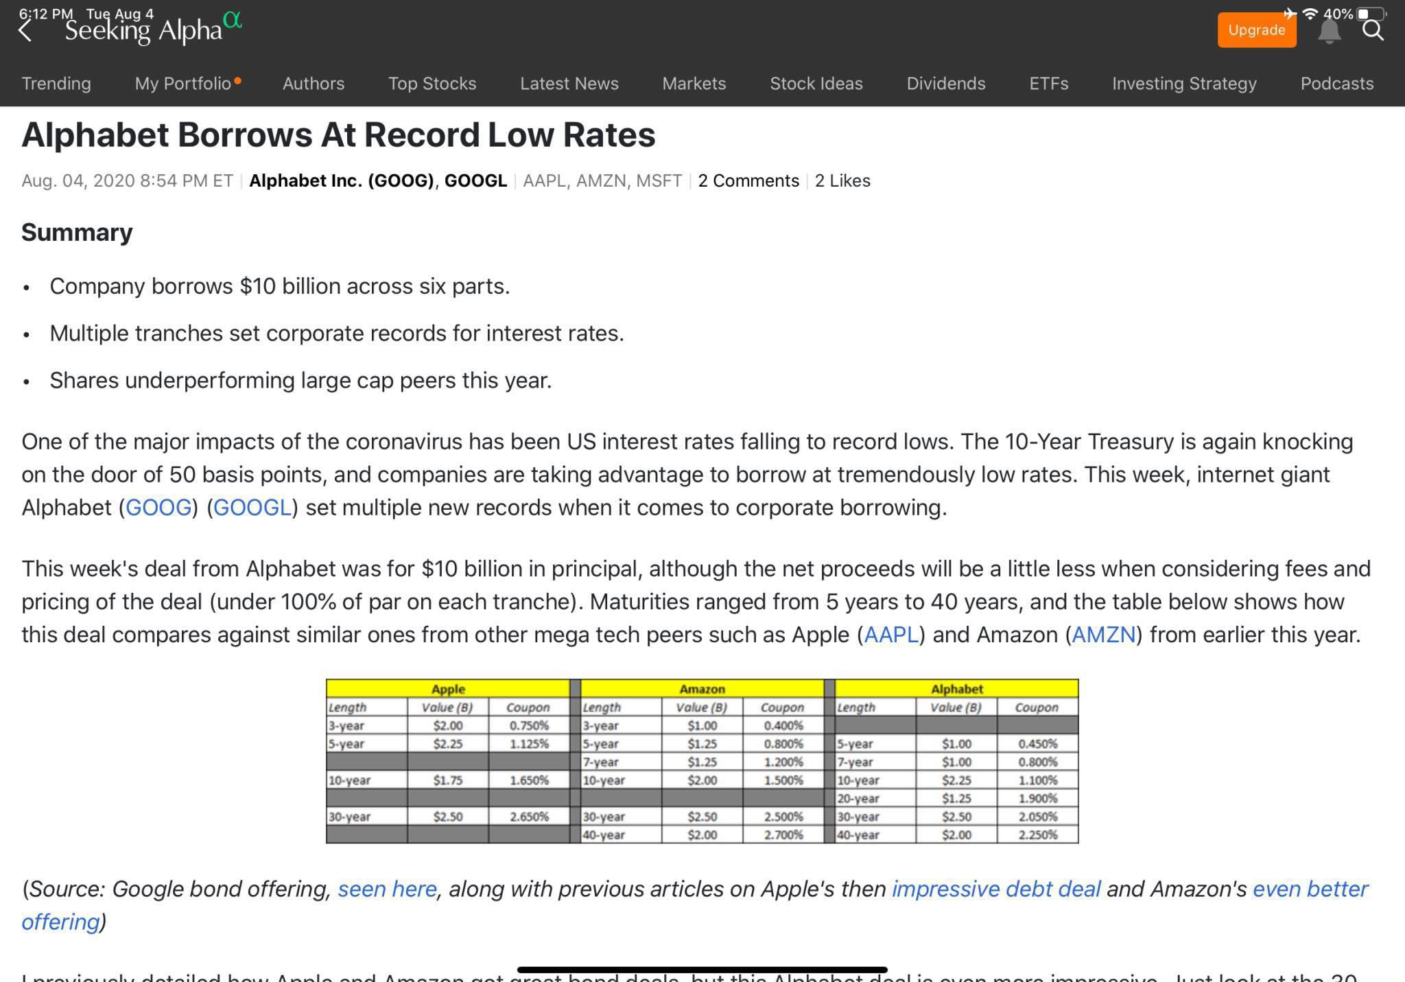Open the Trending tab

(56, 84)
